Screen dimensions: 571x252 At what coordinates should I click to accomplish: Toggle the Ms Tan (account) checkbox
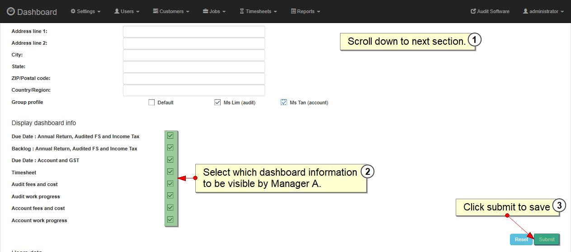tap(284, 103)
